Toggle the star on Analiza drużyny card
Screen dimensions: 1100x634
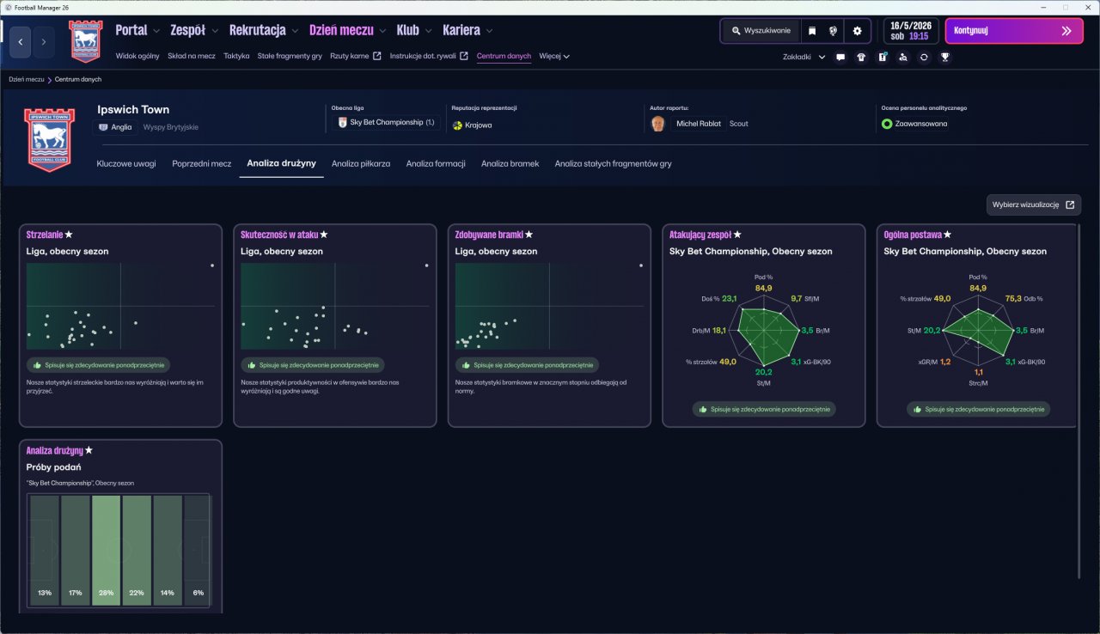(x=89, y=450)
